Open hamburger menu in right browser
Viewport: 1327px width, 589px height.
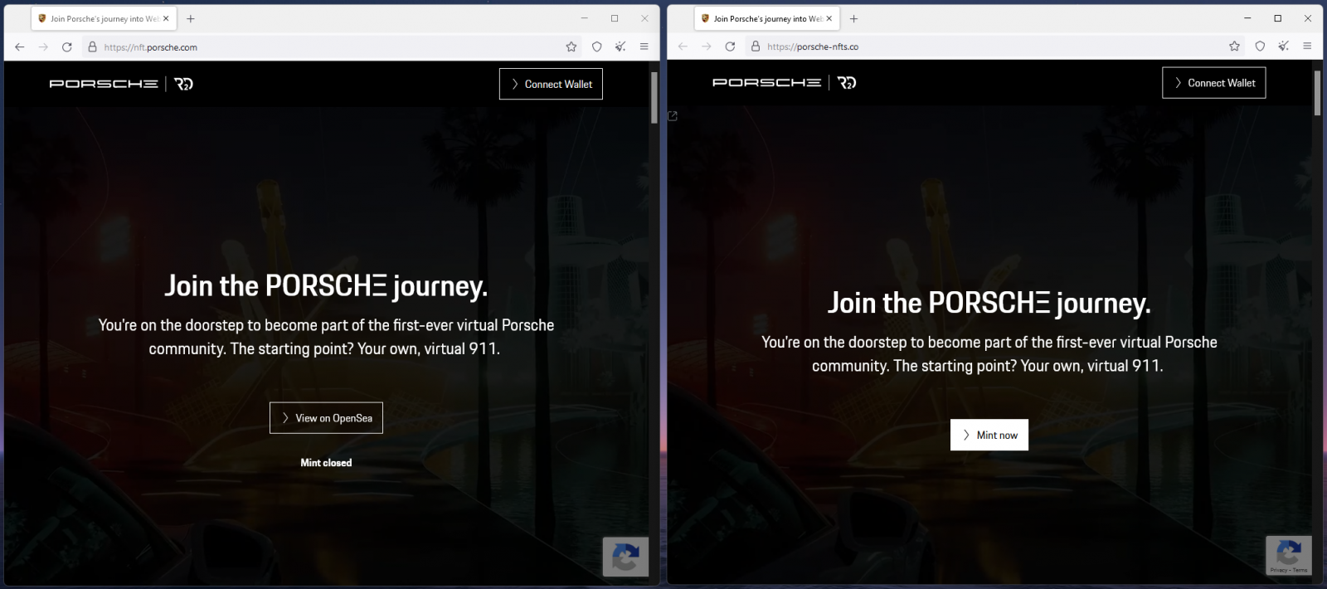click(x=1308, y=46)
